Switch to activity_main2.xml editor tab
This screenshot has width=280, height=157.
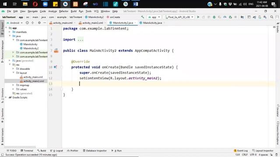92,23
